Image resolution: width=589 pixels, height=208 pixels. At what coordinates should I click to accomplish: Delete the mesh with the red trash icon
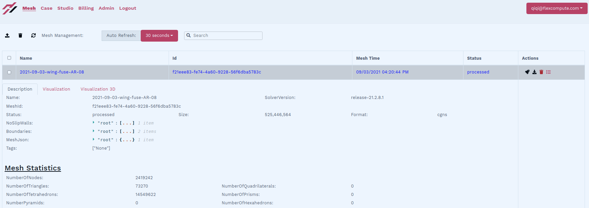pos(541,72)
